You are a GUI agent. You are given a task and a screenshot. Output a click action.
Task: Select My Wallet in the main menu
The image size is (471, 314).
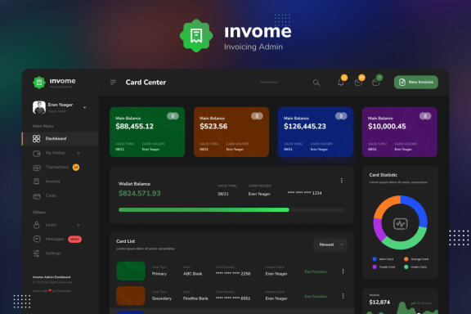click(x=56, y=153)
